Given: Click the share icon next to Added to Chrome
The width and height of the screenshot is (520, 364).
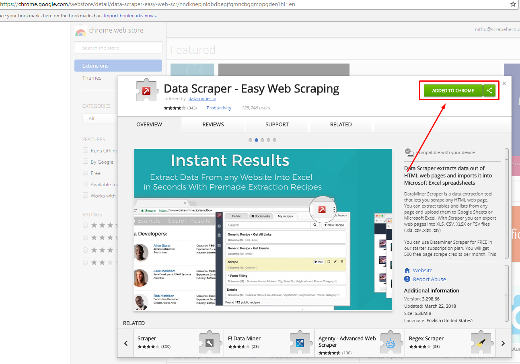Looking at the screenshot, I should coord(489,90).
